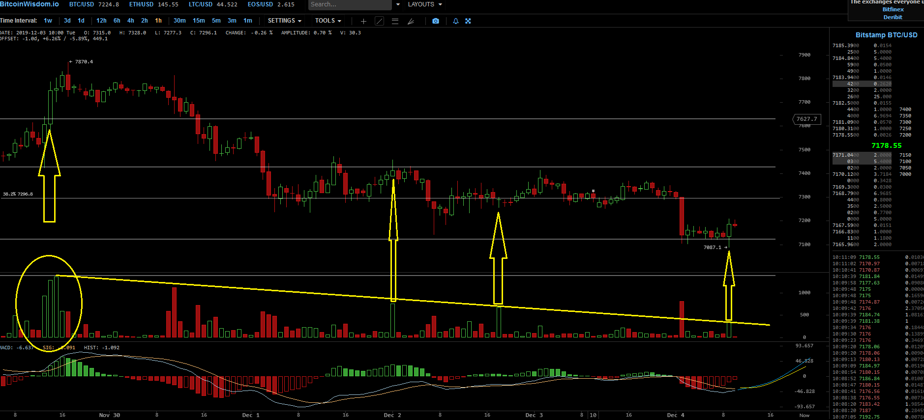924x420 pixels.
Task: Take a chart snapshot with camera icon
Action: [436, 21]
